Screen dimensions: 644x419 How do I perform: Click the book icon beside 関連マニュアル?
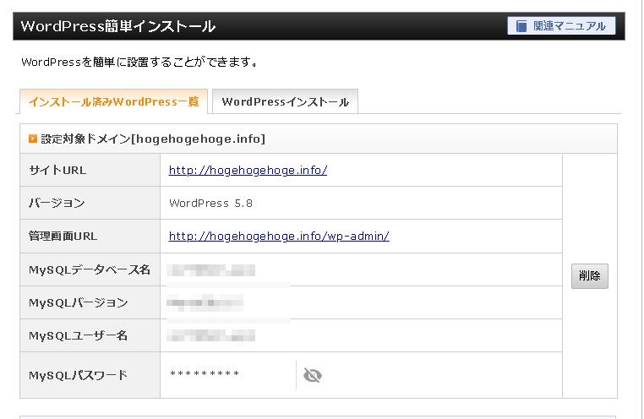click(520, 26)
